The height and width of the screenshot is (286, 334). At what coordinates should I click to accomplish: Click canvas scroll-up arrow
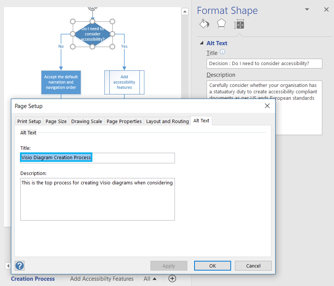[x=185, y=12]
